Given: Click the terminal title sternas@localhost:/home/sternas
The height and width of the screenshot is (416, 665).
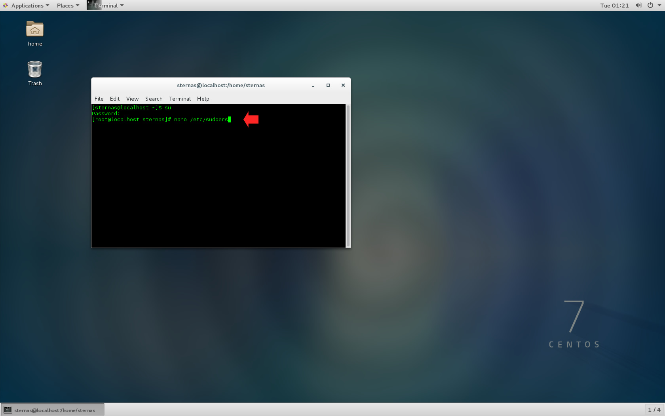Looking at the screenshot, I should 221,85.
